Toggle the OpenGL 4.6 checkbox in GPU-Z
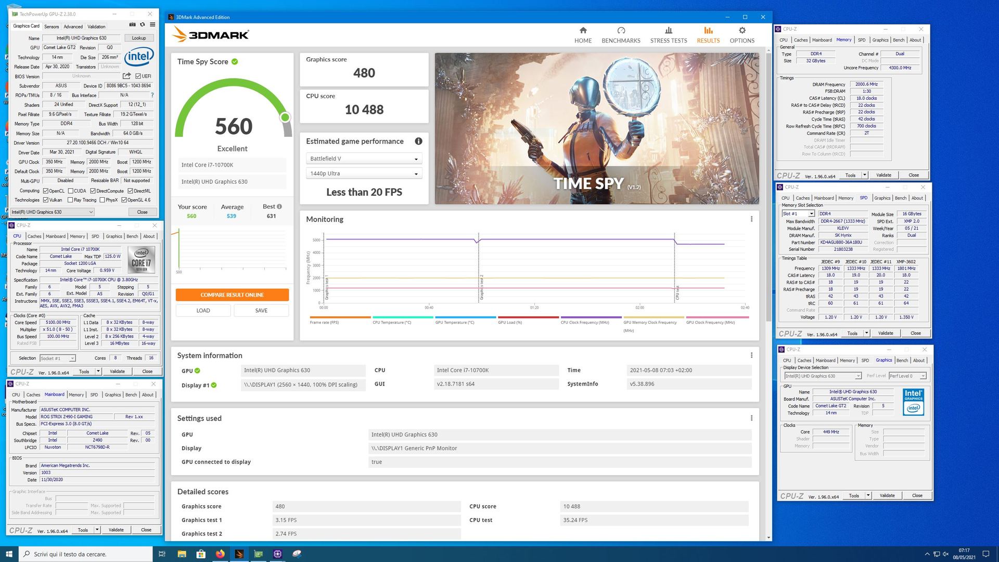The image size is (999, 562). tap(124, 200)
